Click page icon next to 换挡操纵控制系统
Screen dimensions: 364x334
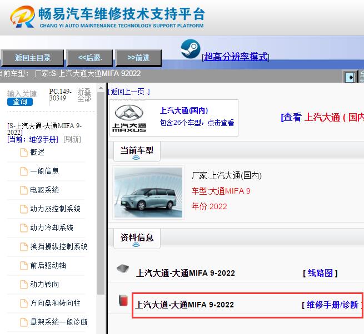tap(24, 247)
